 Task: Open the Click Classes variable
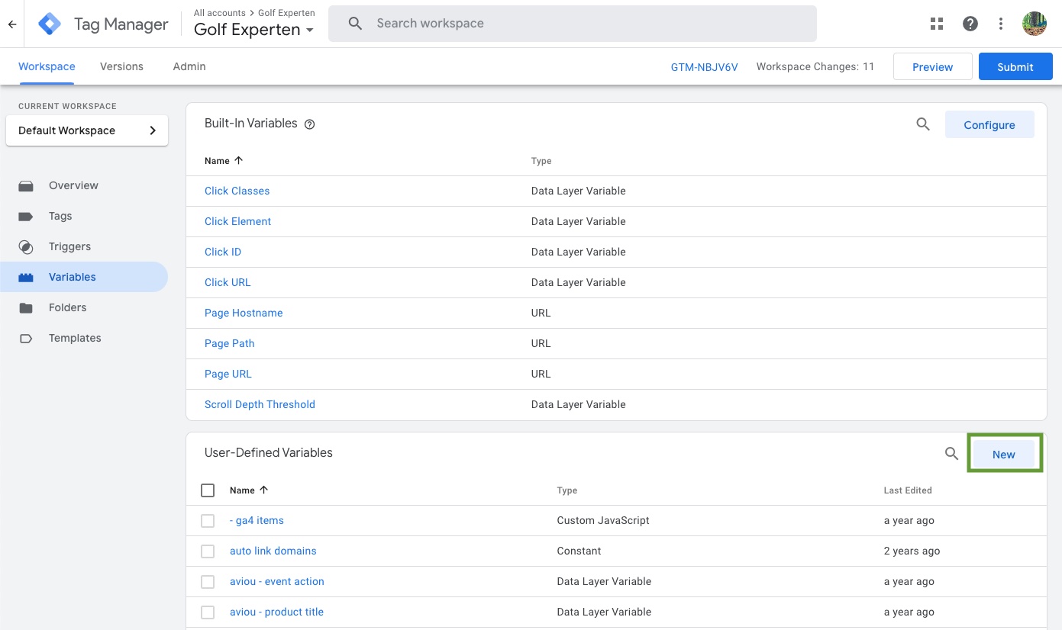(237, 191)
